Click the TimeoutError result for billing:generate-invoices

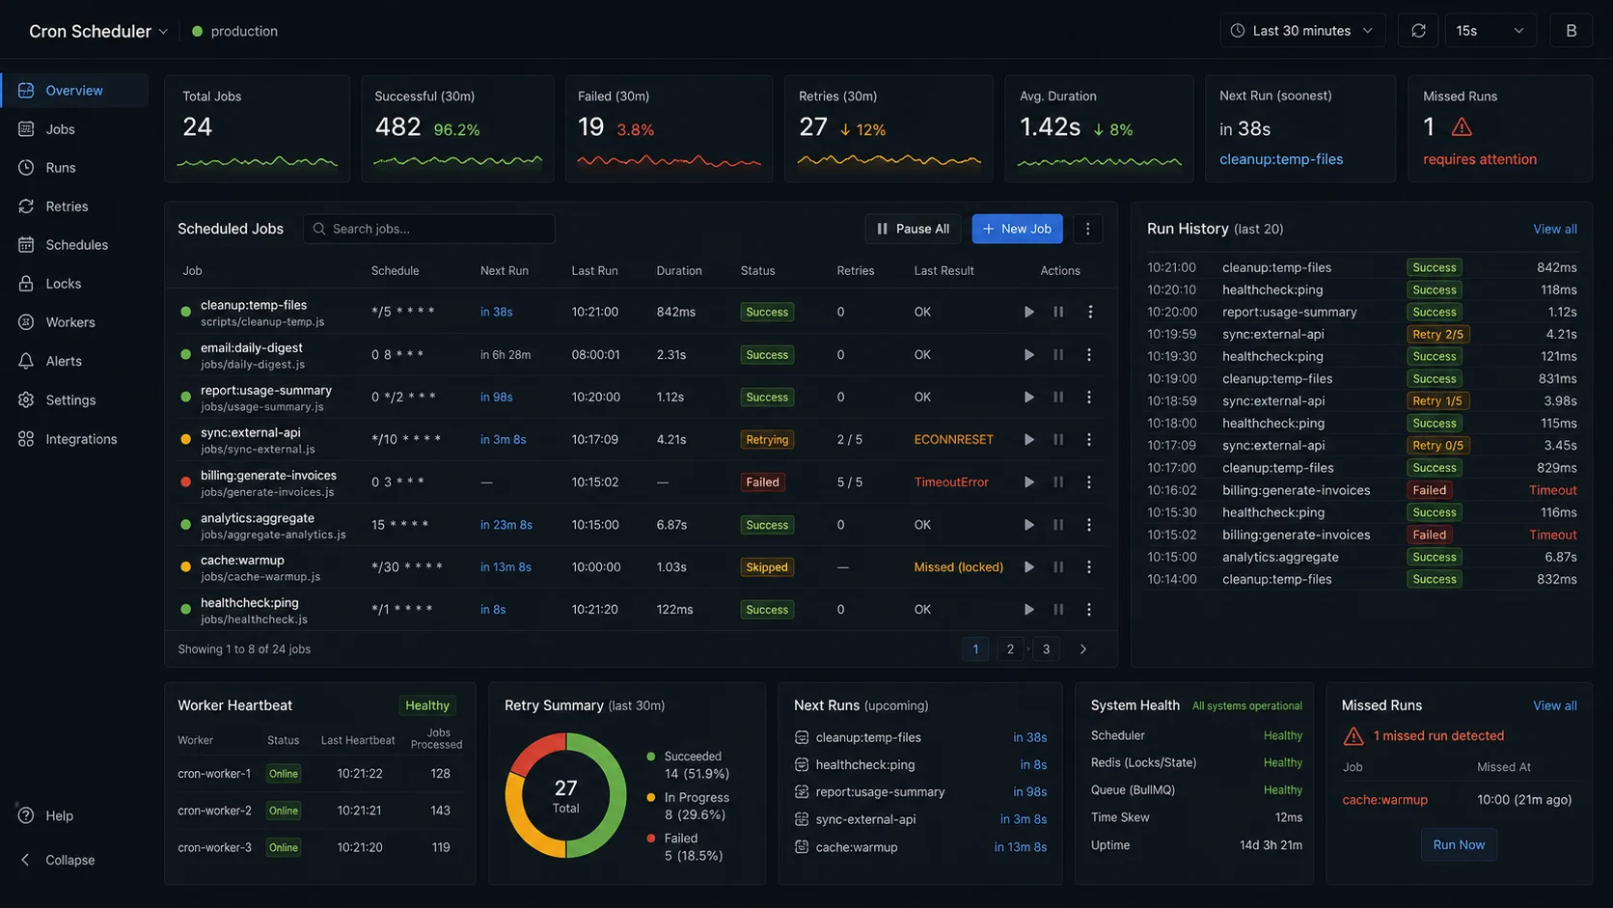951,482
